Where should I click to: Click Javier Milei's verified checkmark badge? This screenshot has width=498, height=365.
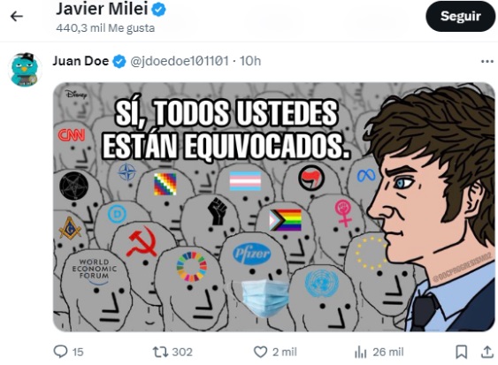[158, 10]
